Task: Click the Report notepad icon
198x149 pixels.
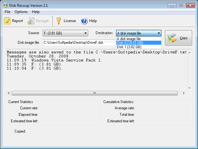Action: pos(7,21)
